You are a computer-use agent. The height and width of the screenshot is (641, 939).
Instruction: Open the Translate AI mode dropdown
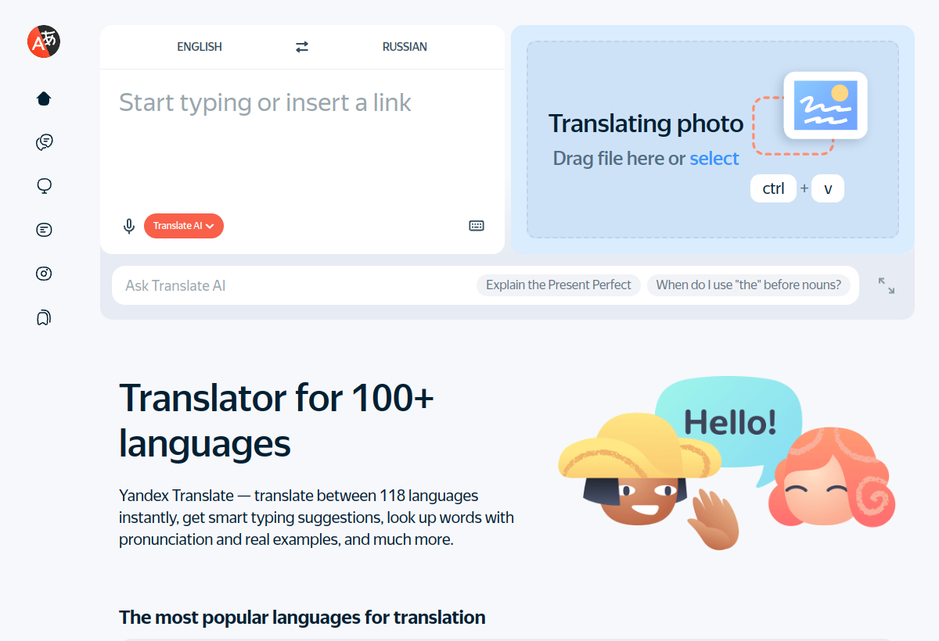(184, 226)
